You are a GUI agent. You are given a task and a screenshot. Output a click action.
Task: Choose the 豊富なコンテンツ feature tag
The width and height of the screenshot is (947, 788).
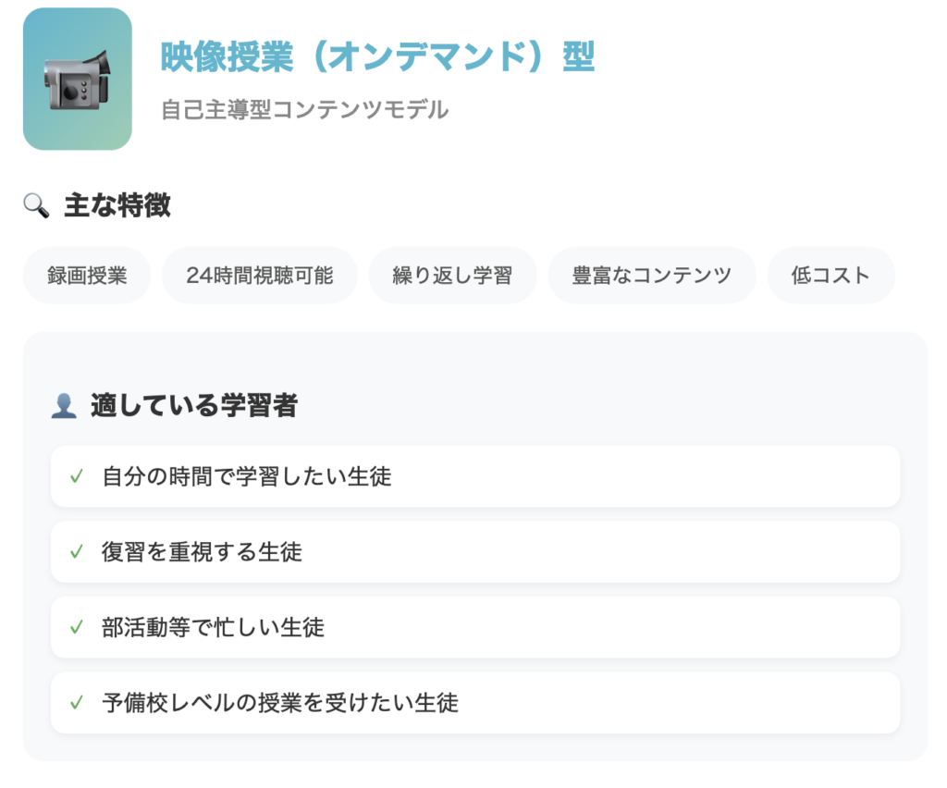click(x=652, y=276)
